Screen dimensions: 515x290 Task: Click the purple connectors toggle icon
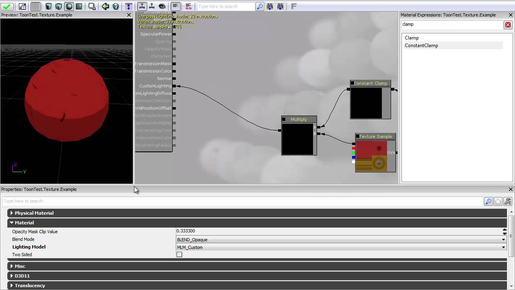coord(128,6)
